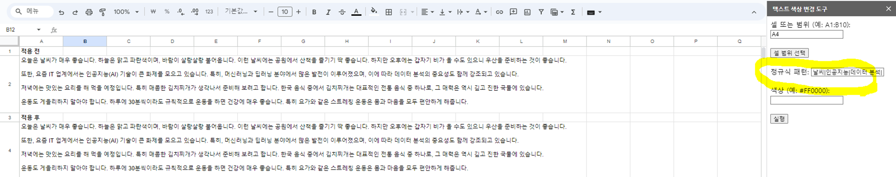Open the vertical align dropdown
This screenshot has width=896, height=177.
(445, 12)
